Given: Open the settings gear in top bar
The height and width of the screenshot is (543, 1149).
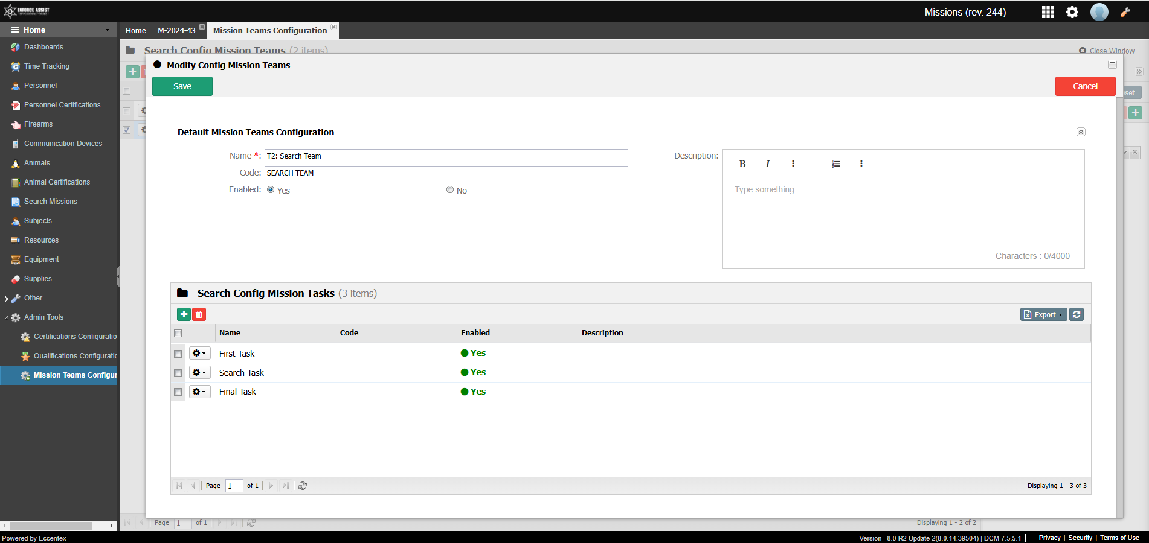Looking at the screenshot, I should click(1072, 12).
